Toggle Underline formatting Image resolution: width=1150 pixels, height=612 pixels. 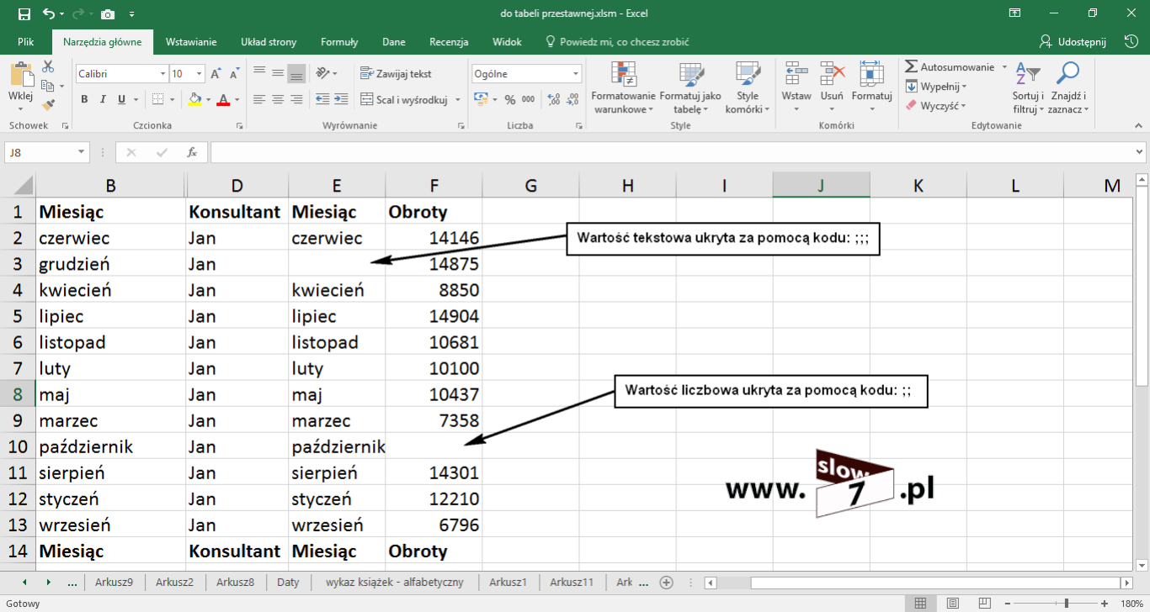(122, 99)
